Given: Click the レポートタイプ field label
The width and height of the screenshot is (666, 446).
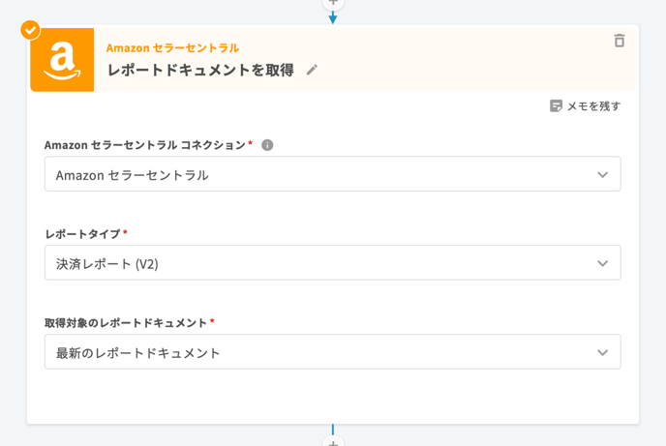Looking at the screenshot, I should click(83, 234).
